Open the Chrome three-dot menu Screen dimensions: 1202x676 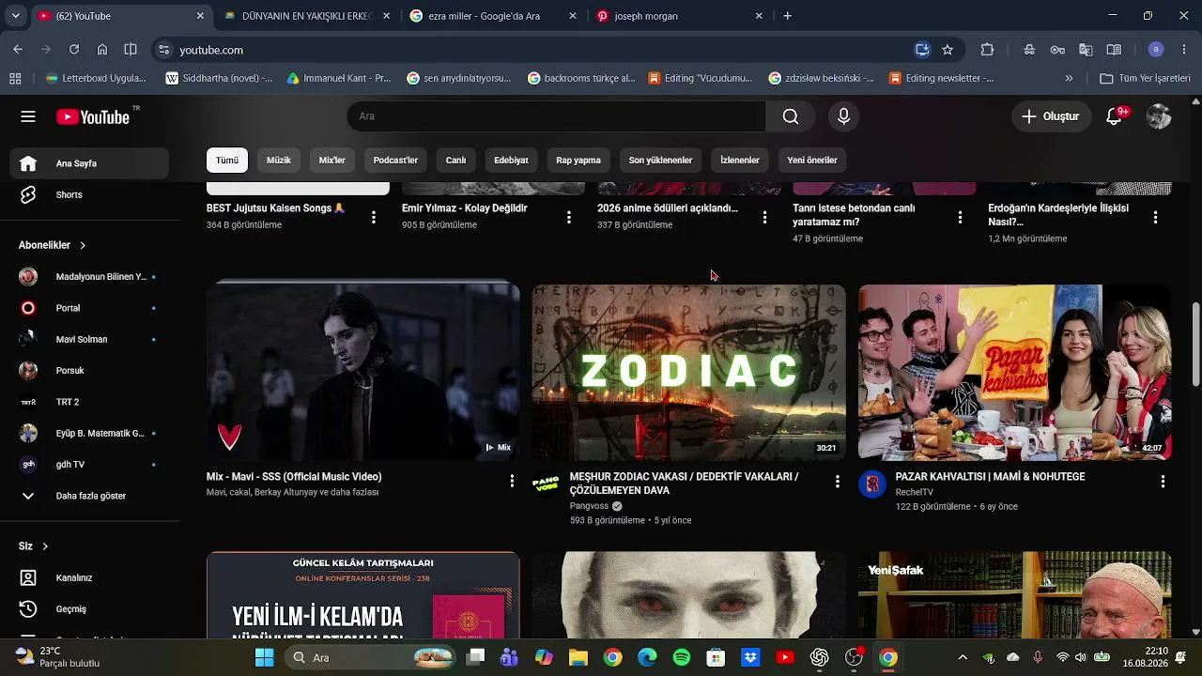click(x=1183, y=50)
